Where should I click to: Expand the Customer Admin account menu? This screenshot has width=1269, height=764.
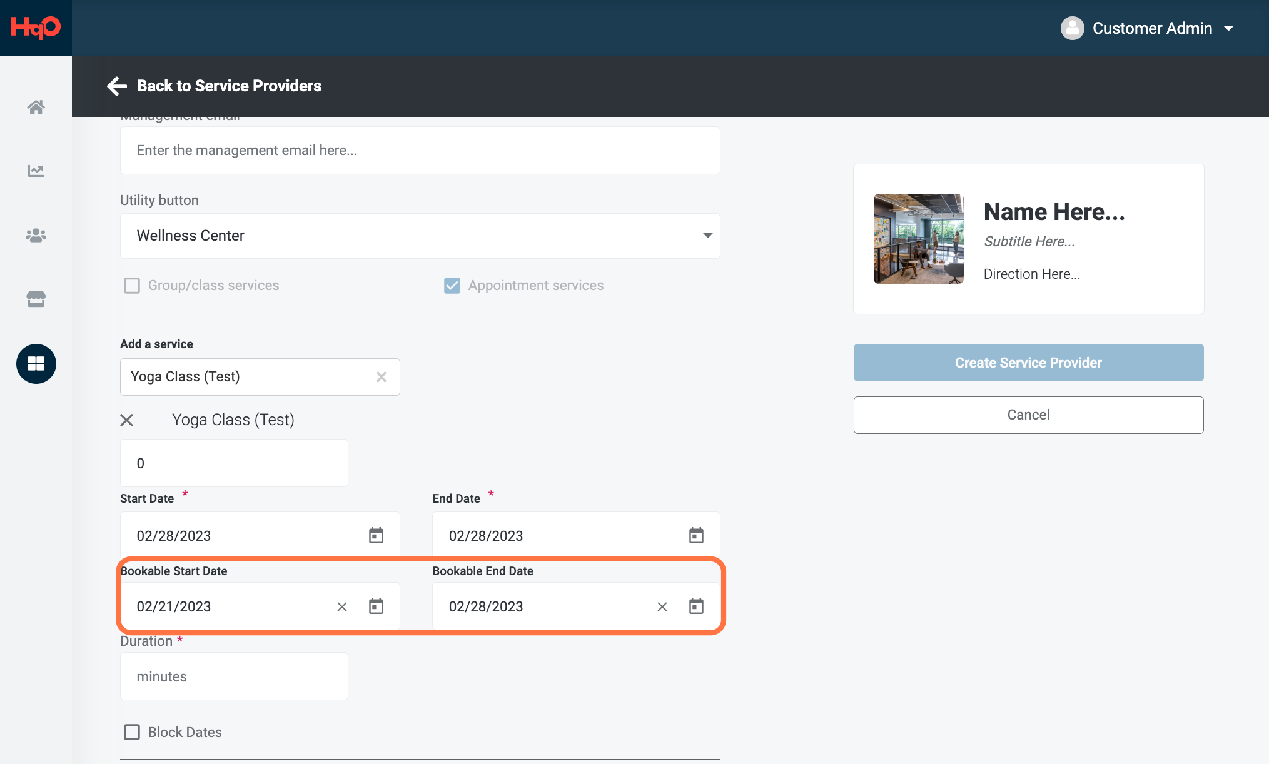[x=1228, y=28]
